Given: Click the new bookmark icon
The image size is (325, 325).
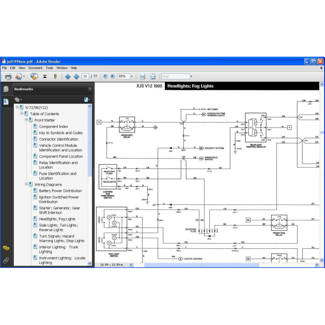Looking at the screenshot, I should (87, 100).
